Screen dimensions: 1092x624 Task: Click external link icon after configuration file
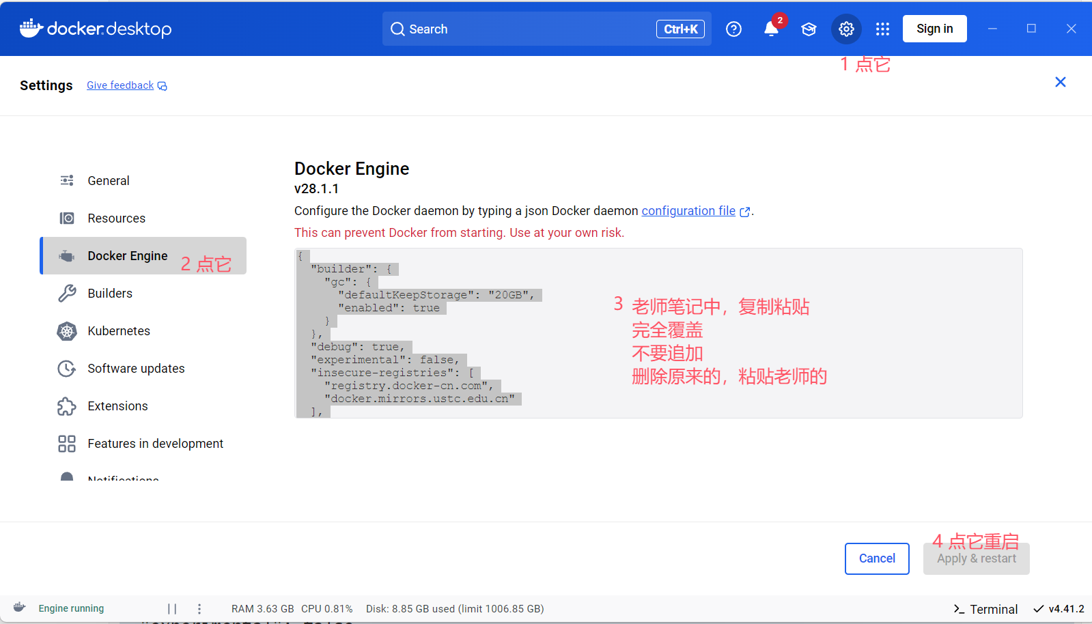(x=745, y=212)
